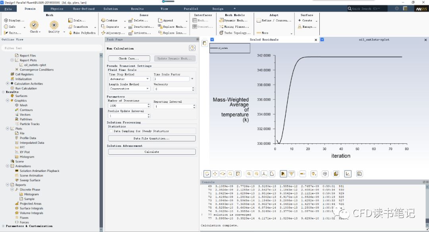Viewport: 429px width, 232px height.
Task: Open mesh Display options
Action: (14, 21)
